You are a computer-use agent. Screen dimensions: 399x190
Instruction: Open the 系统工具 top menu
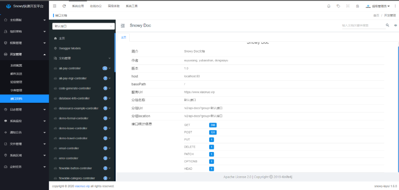(x=132, y=6)
